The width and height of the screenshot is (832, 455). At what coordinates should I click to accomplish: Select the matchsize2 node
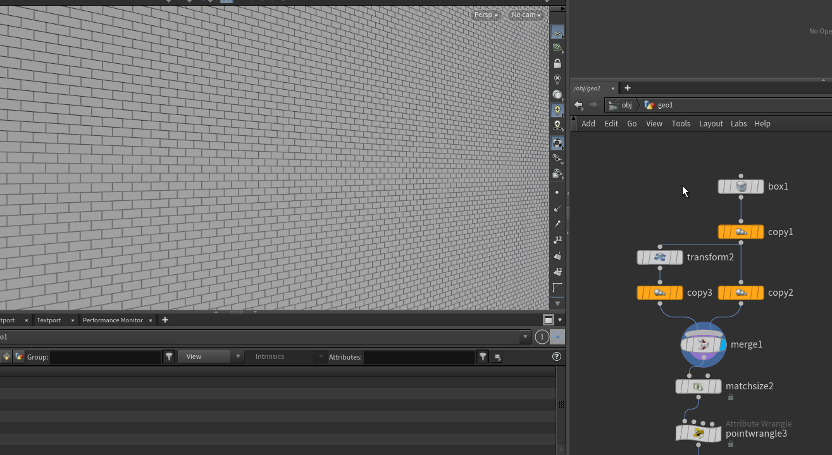699,386
